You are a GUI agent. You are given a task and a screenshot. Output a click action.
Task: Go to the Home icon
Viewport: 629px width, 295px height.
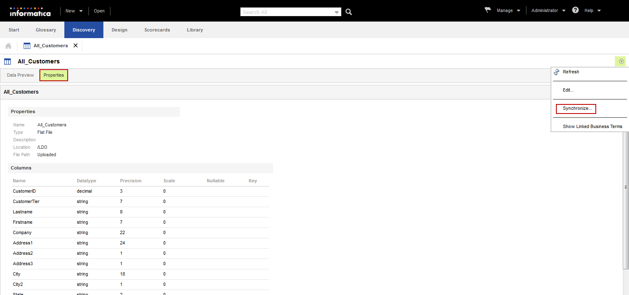point(8,46)
